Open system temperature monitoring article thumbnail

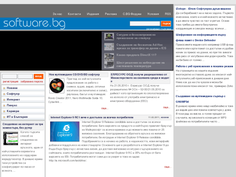click(109, 65)
